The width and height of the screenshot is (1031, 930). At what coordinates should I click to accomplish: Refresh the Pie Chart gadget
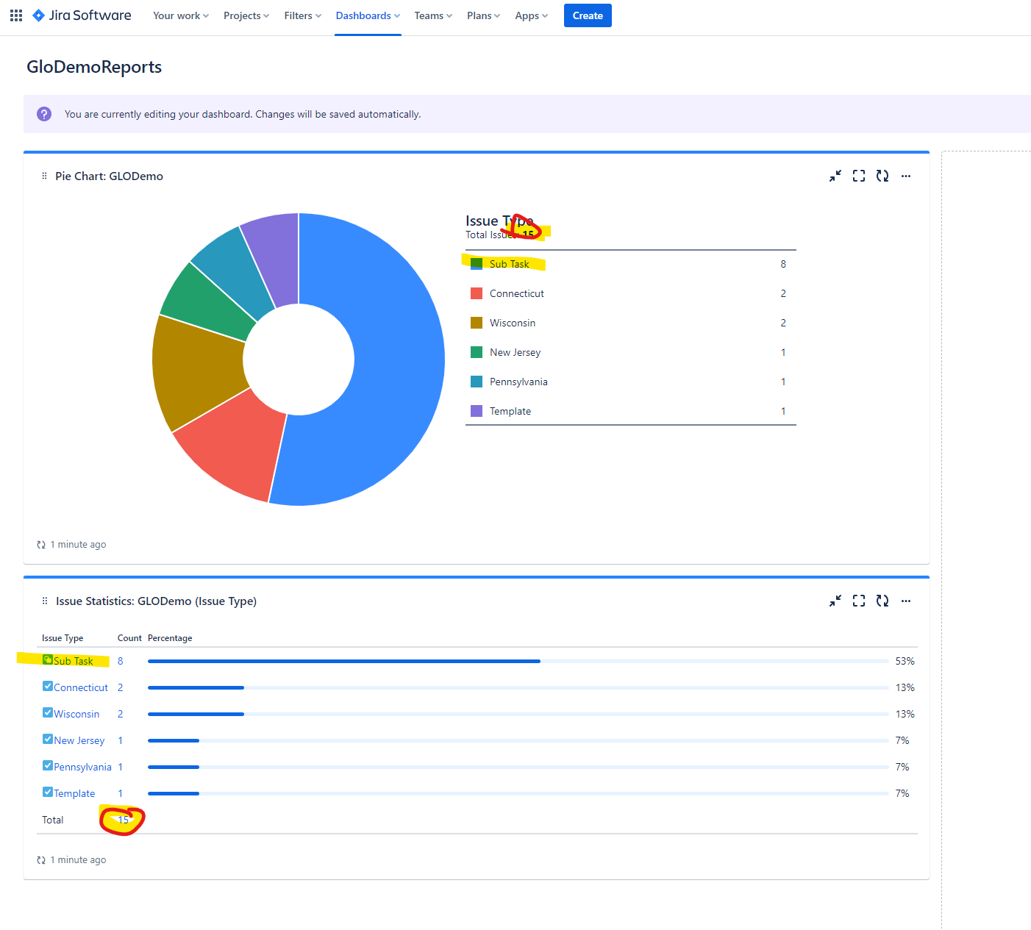click(882, 176)
